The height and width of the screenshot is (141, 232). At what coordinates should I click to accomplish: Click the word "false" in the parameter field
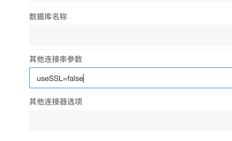75,78
